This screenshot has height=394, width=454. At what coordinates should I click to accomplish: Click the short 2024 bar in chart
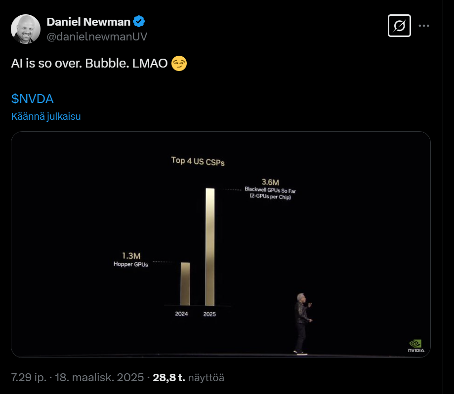[x=185, y=284]
